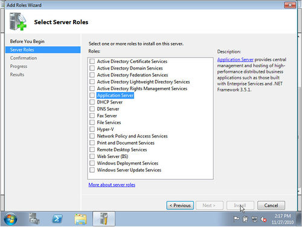
Task: Check Active Directory Rights Management Services
Action: [x=92, y=88]
